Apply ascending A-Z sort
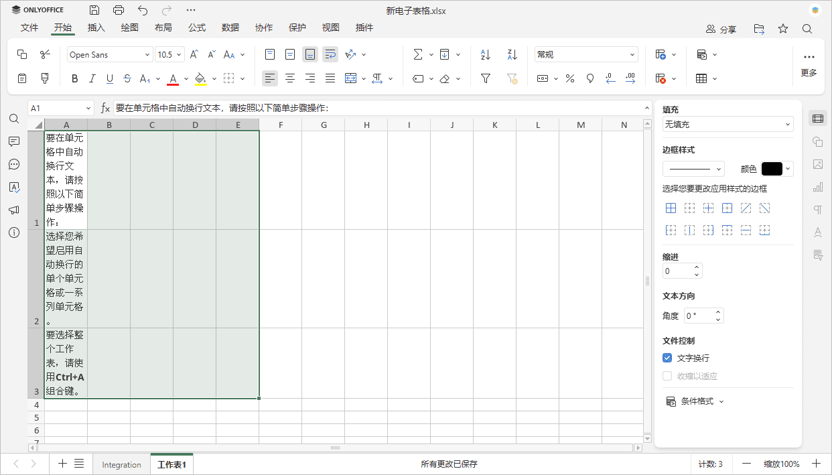The image size is (832, 475). 485,54
